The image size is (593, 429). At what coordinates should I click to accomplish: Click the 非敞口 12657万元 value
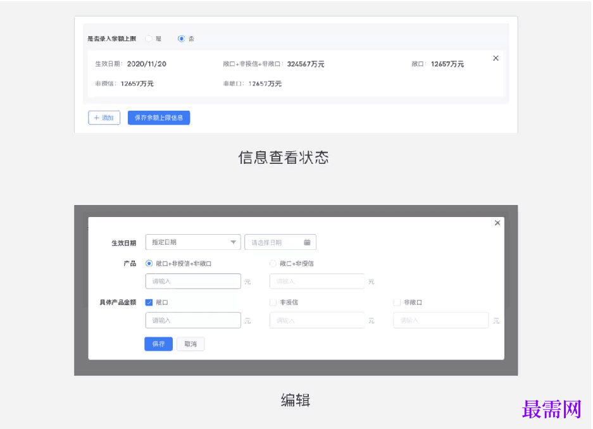265,84
